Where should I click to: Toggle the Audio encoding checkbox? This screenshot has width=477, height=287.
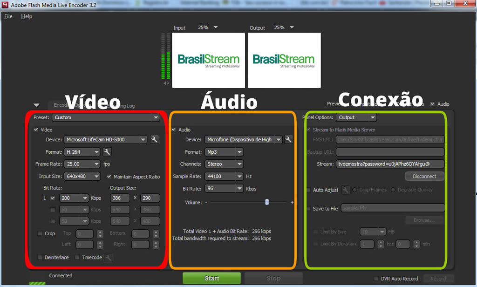pos(174,130)
